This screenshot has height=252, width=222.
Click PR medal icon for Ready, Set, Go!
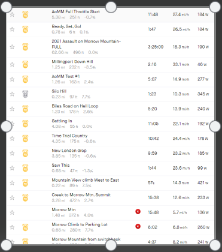coord(25,29)
